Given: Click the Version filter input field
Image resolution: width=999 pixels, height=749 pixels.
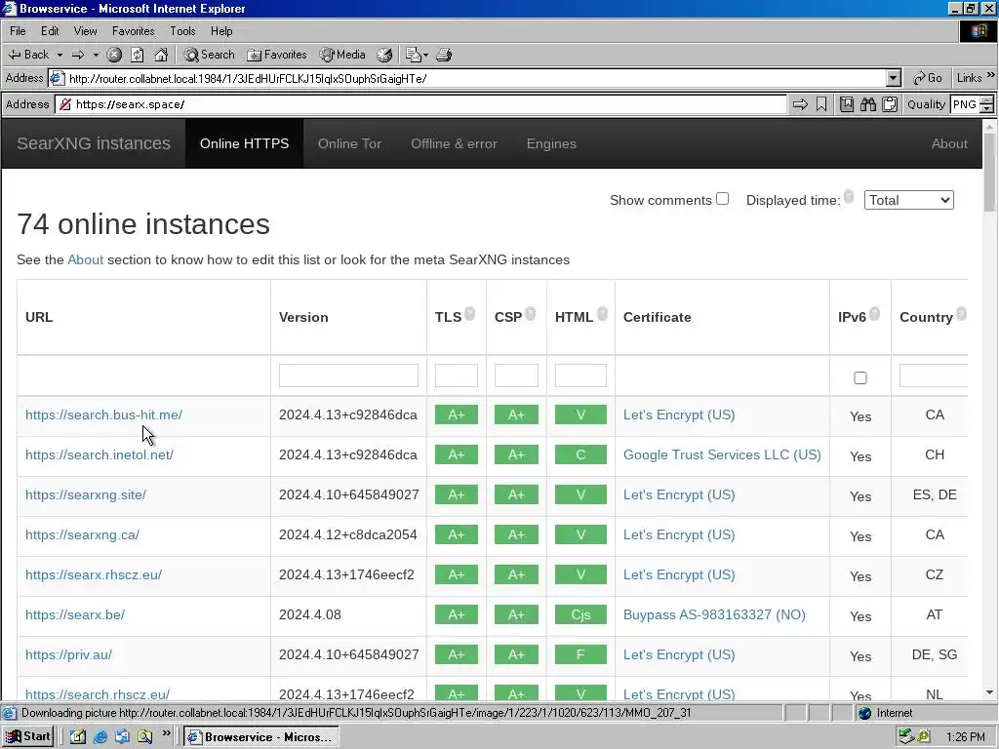Looking at the screenshot, I should point(348,375).
